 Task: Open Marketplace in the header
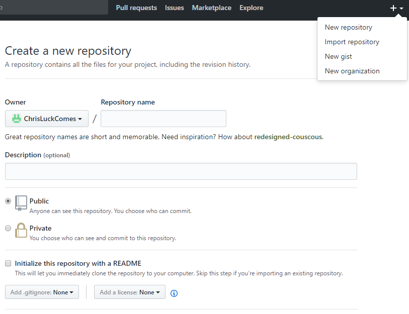[x=211, y=8]
